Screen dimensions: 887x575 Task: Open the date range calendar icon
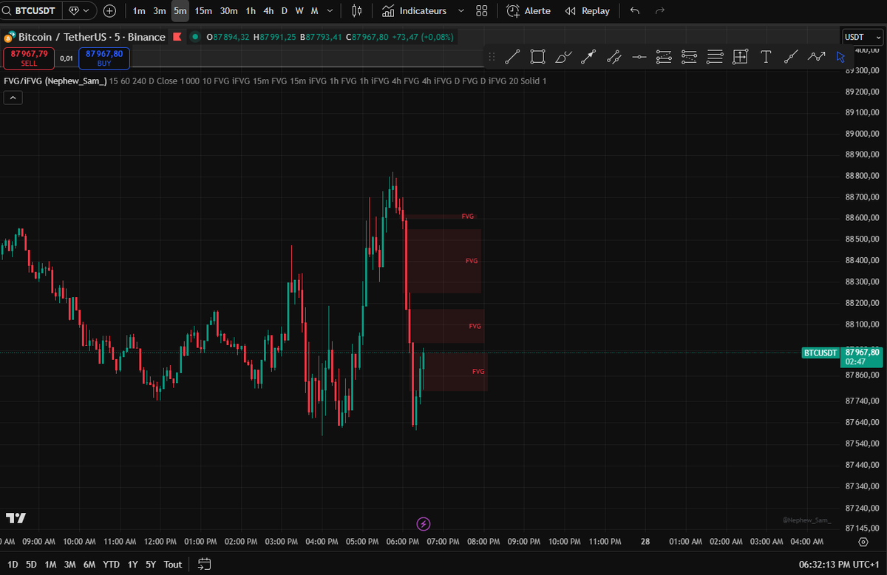[205, 564]
